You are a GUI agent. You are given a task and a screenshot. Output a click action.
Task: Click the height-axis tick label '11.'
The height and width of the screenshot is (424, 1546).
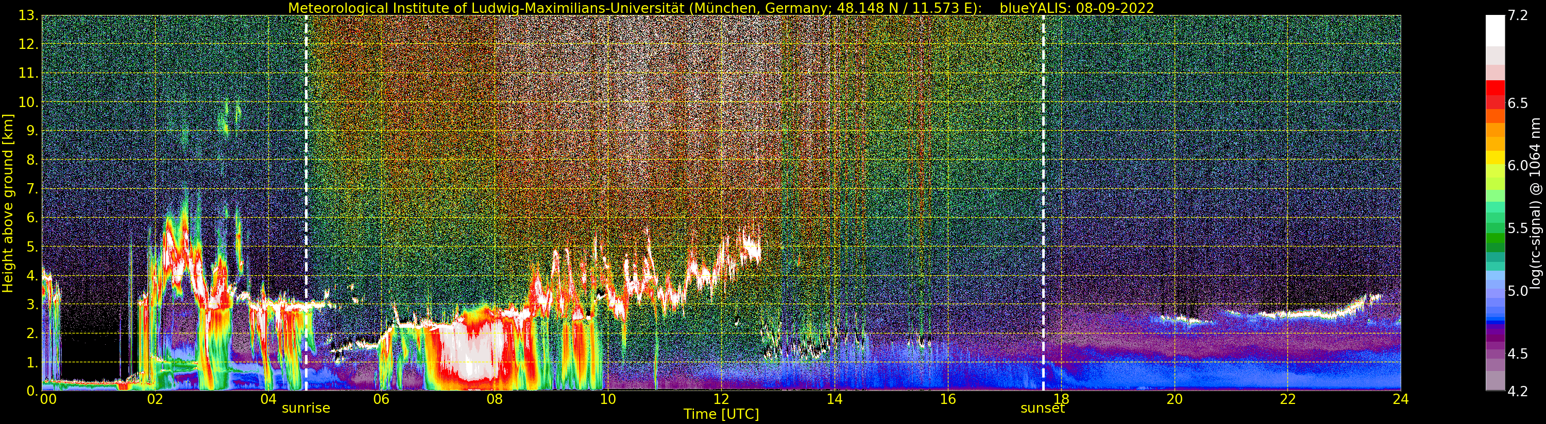click(x=29, y=73)
